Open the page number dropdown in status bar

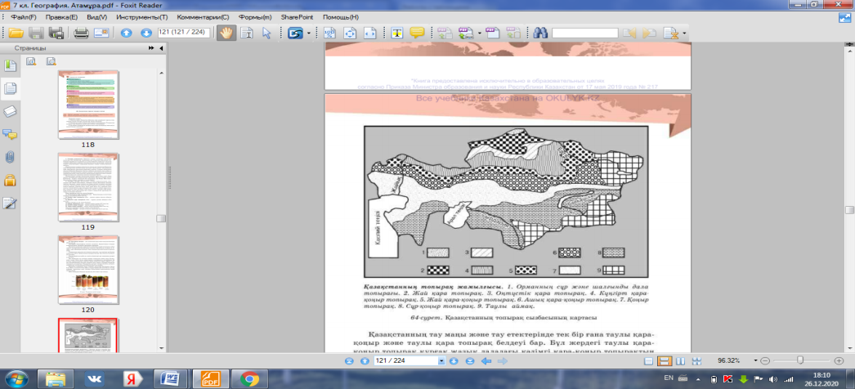tap(441, 360)
